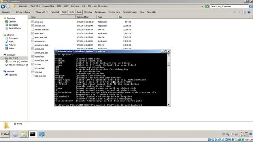
Task: Select CD Drive (D:) VirtualBox in navigation pane
Action: tap(18, 62)
